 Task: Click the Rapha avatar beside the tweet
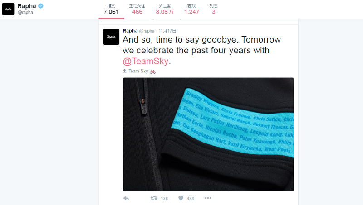coord(111,37)
